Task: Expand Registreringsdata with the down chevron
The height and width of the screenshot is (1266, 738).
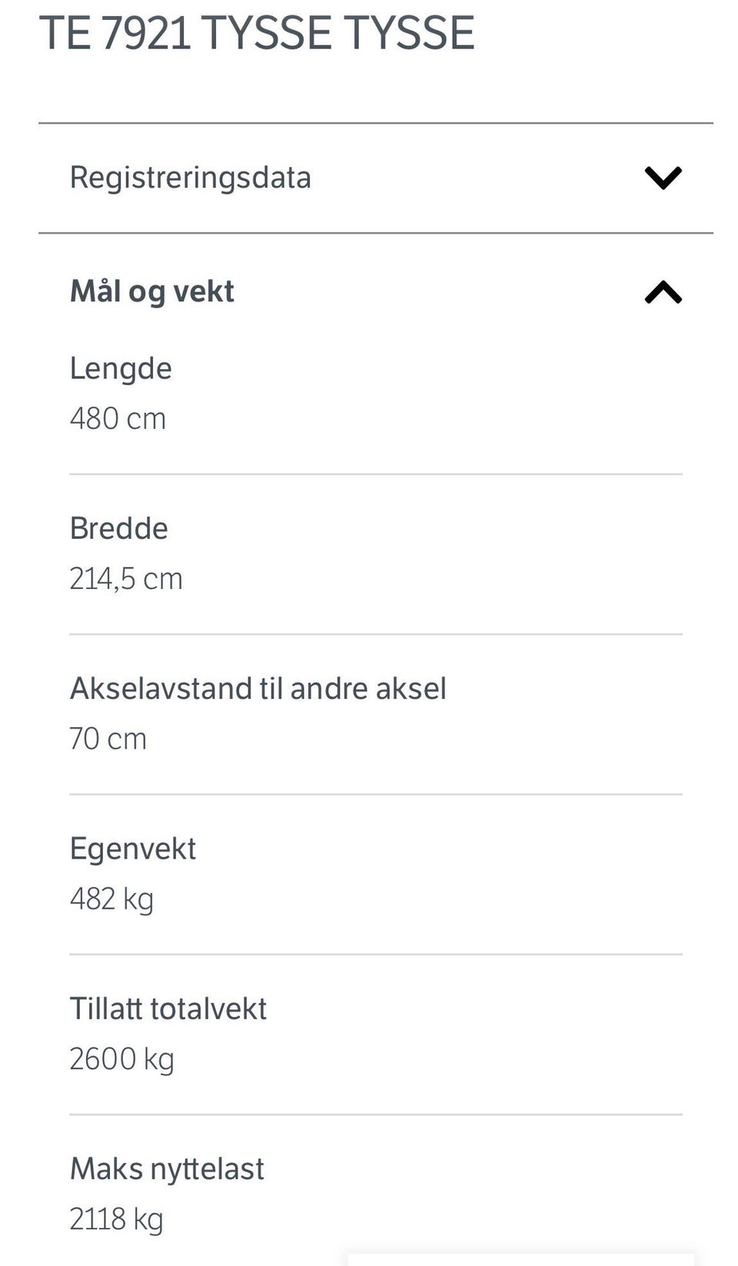Action: click(x=663, y=178)
